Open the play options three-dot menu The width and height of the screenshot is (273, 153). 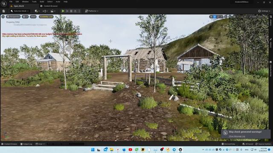click(x=79, y=11)
